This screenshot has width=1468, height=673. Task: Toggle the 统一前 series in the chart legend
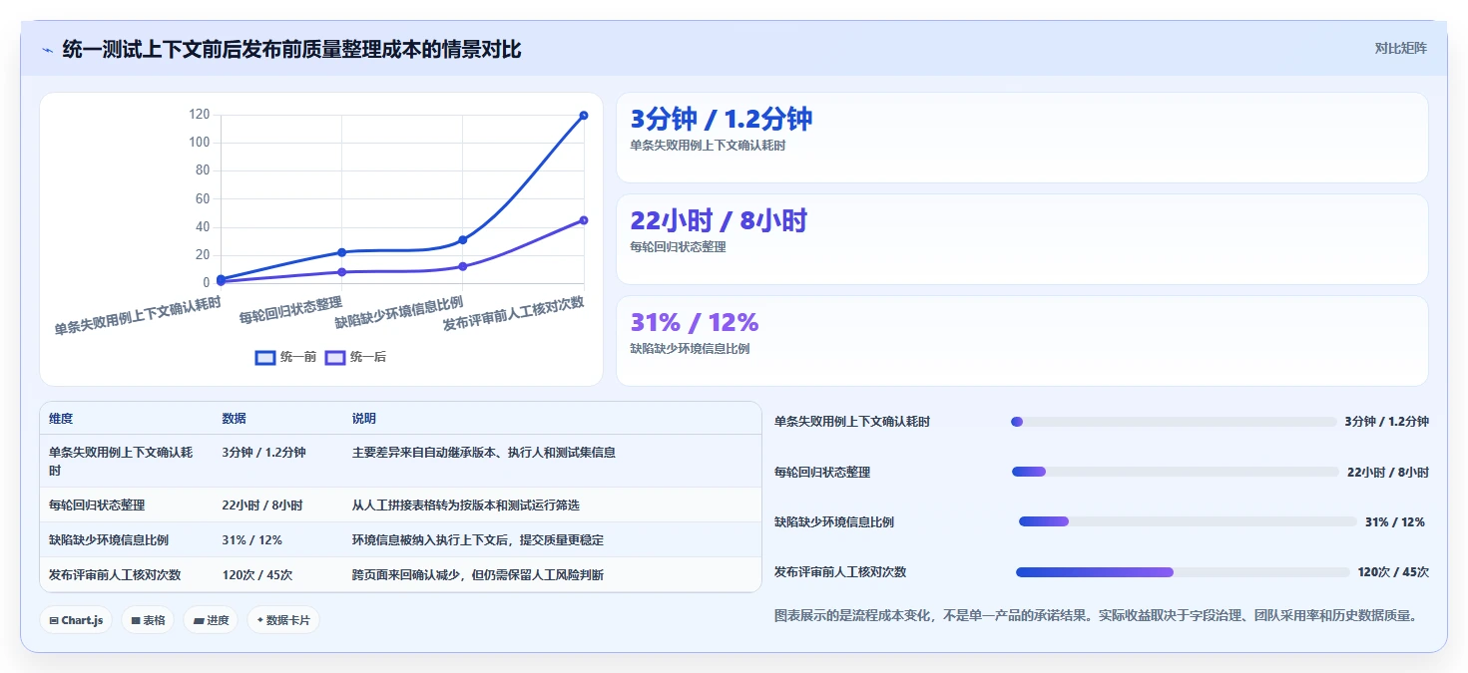285,357
